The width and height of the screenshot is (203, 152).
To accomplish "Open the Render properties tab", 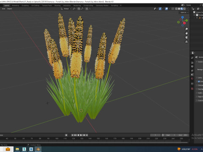I will click(x=192, y=63).
